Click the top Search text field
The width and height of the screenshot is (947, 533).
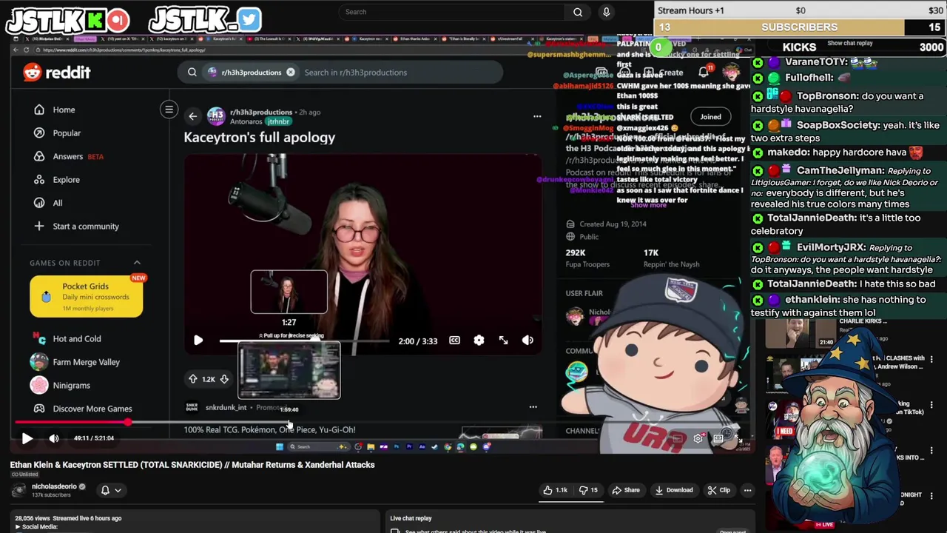[453, 12]
